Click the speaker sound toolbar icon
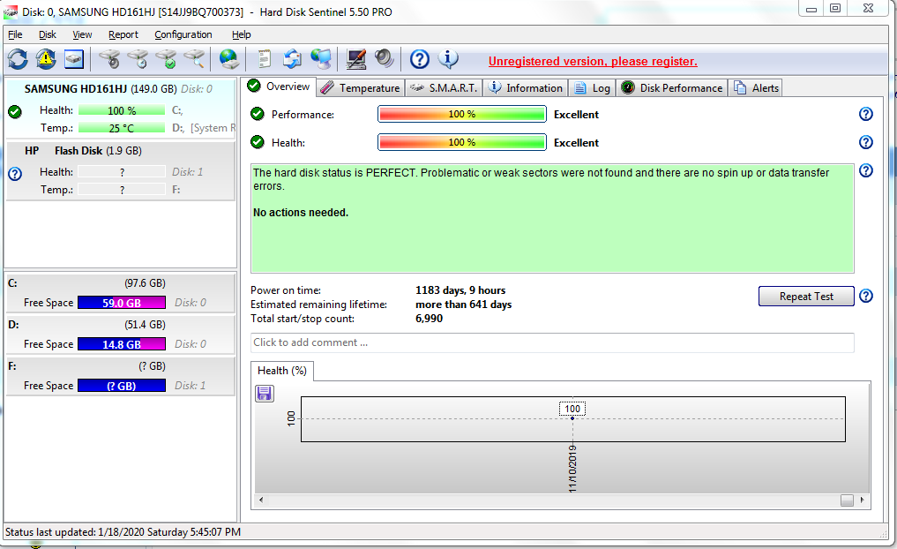This screenshot has width=897, height=549. pos(385,58)
